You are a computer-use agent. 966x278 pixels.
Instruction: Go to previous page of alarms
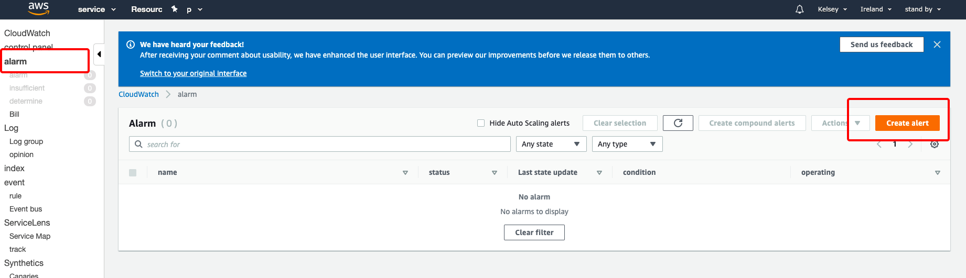879,144
